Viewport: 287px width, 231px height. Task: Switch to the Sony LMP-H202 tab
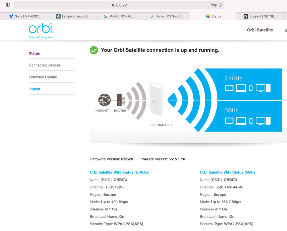click(x=26, y=16)
